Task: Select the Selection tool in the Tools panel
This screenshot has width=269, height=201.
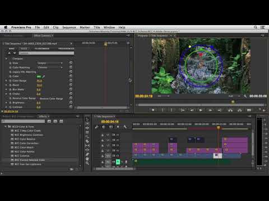Action: (x=87, y=119)
